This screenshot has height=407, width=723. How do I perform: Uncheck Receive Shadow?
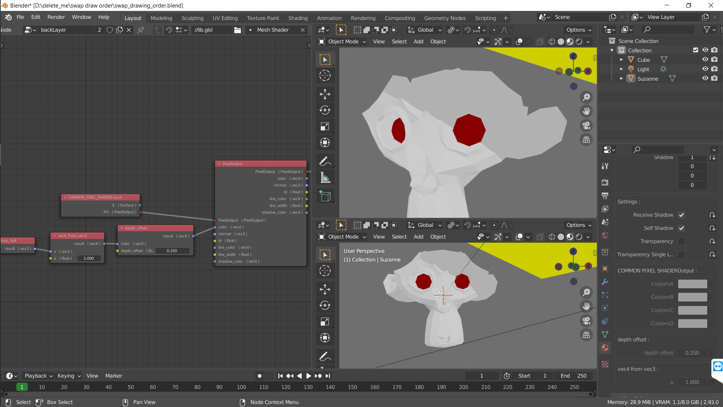(x=681, y=215)
